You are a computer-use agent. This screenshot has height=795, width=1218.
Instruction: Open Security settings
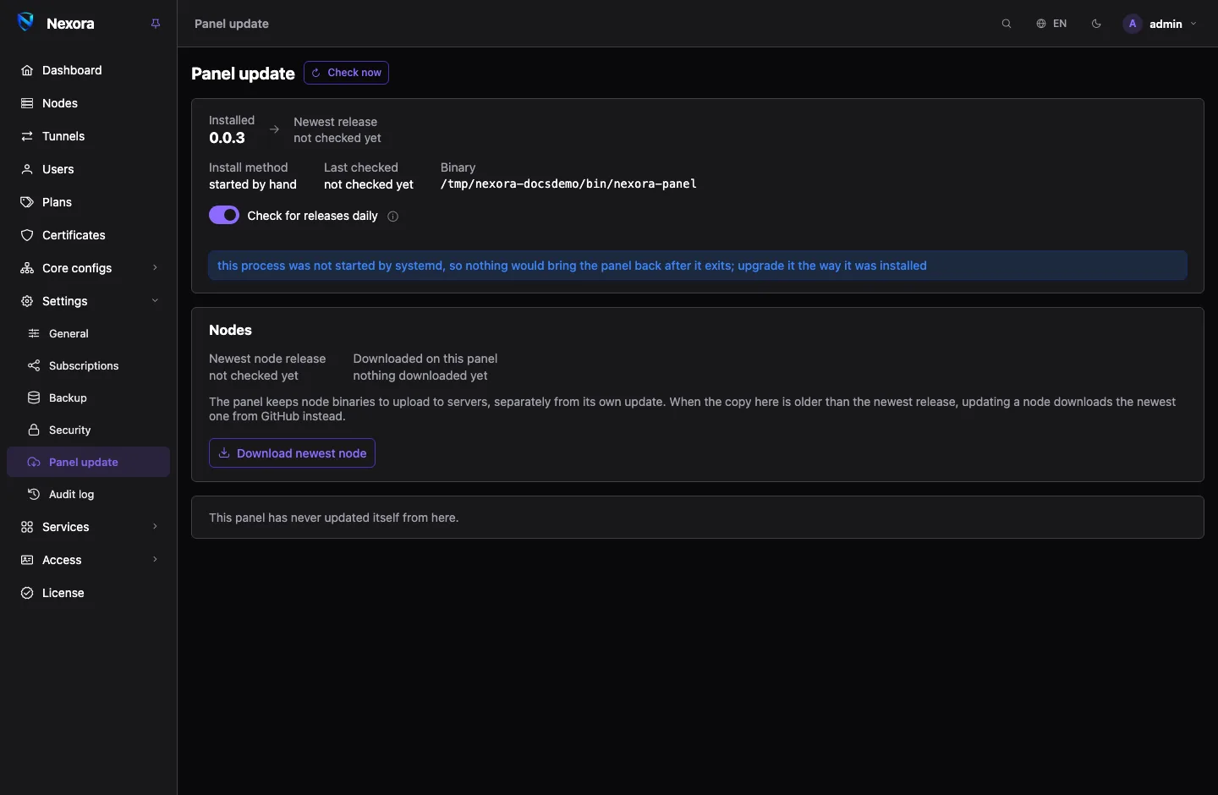click(89, 430)
